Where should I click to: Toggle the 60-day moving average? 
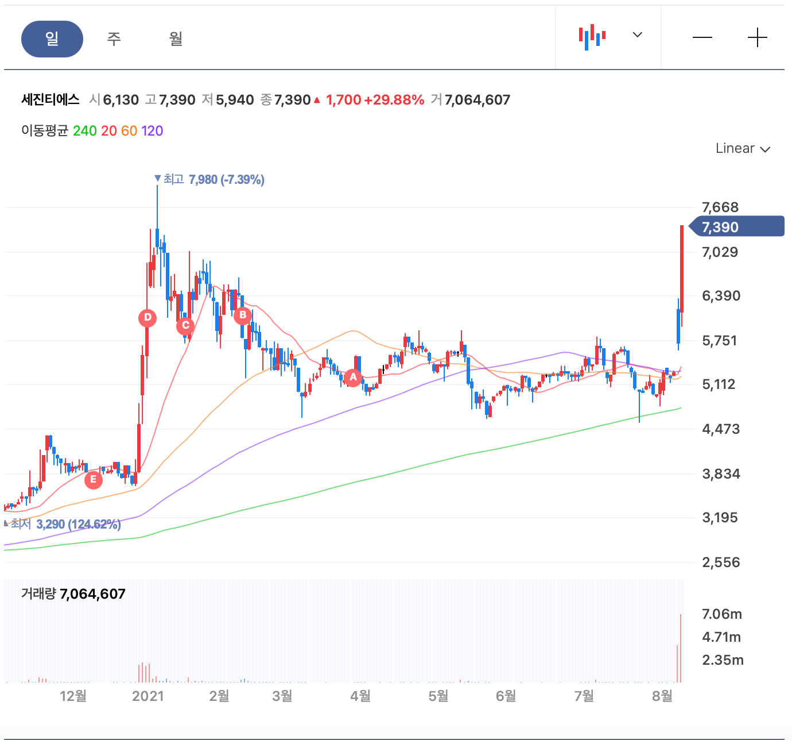pyautogui.click(x=129, y=131)
